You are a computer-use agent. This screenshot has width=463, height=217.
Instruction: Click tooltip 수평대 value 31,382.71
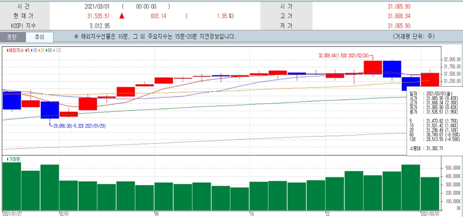(435, 148)
